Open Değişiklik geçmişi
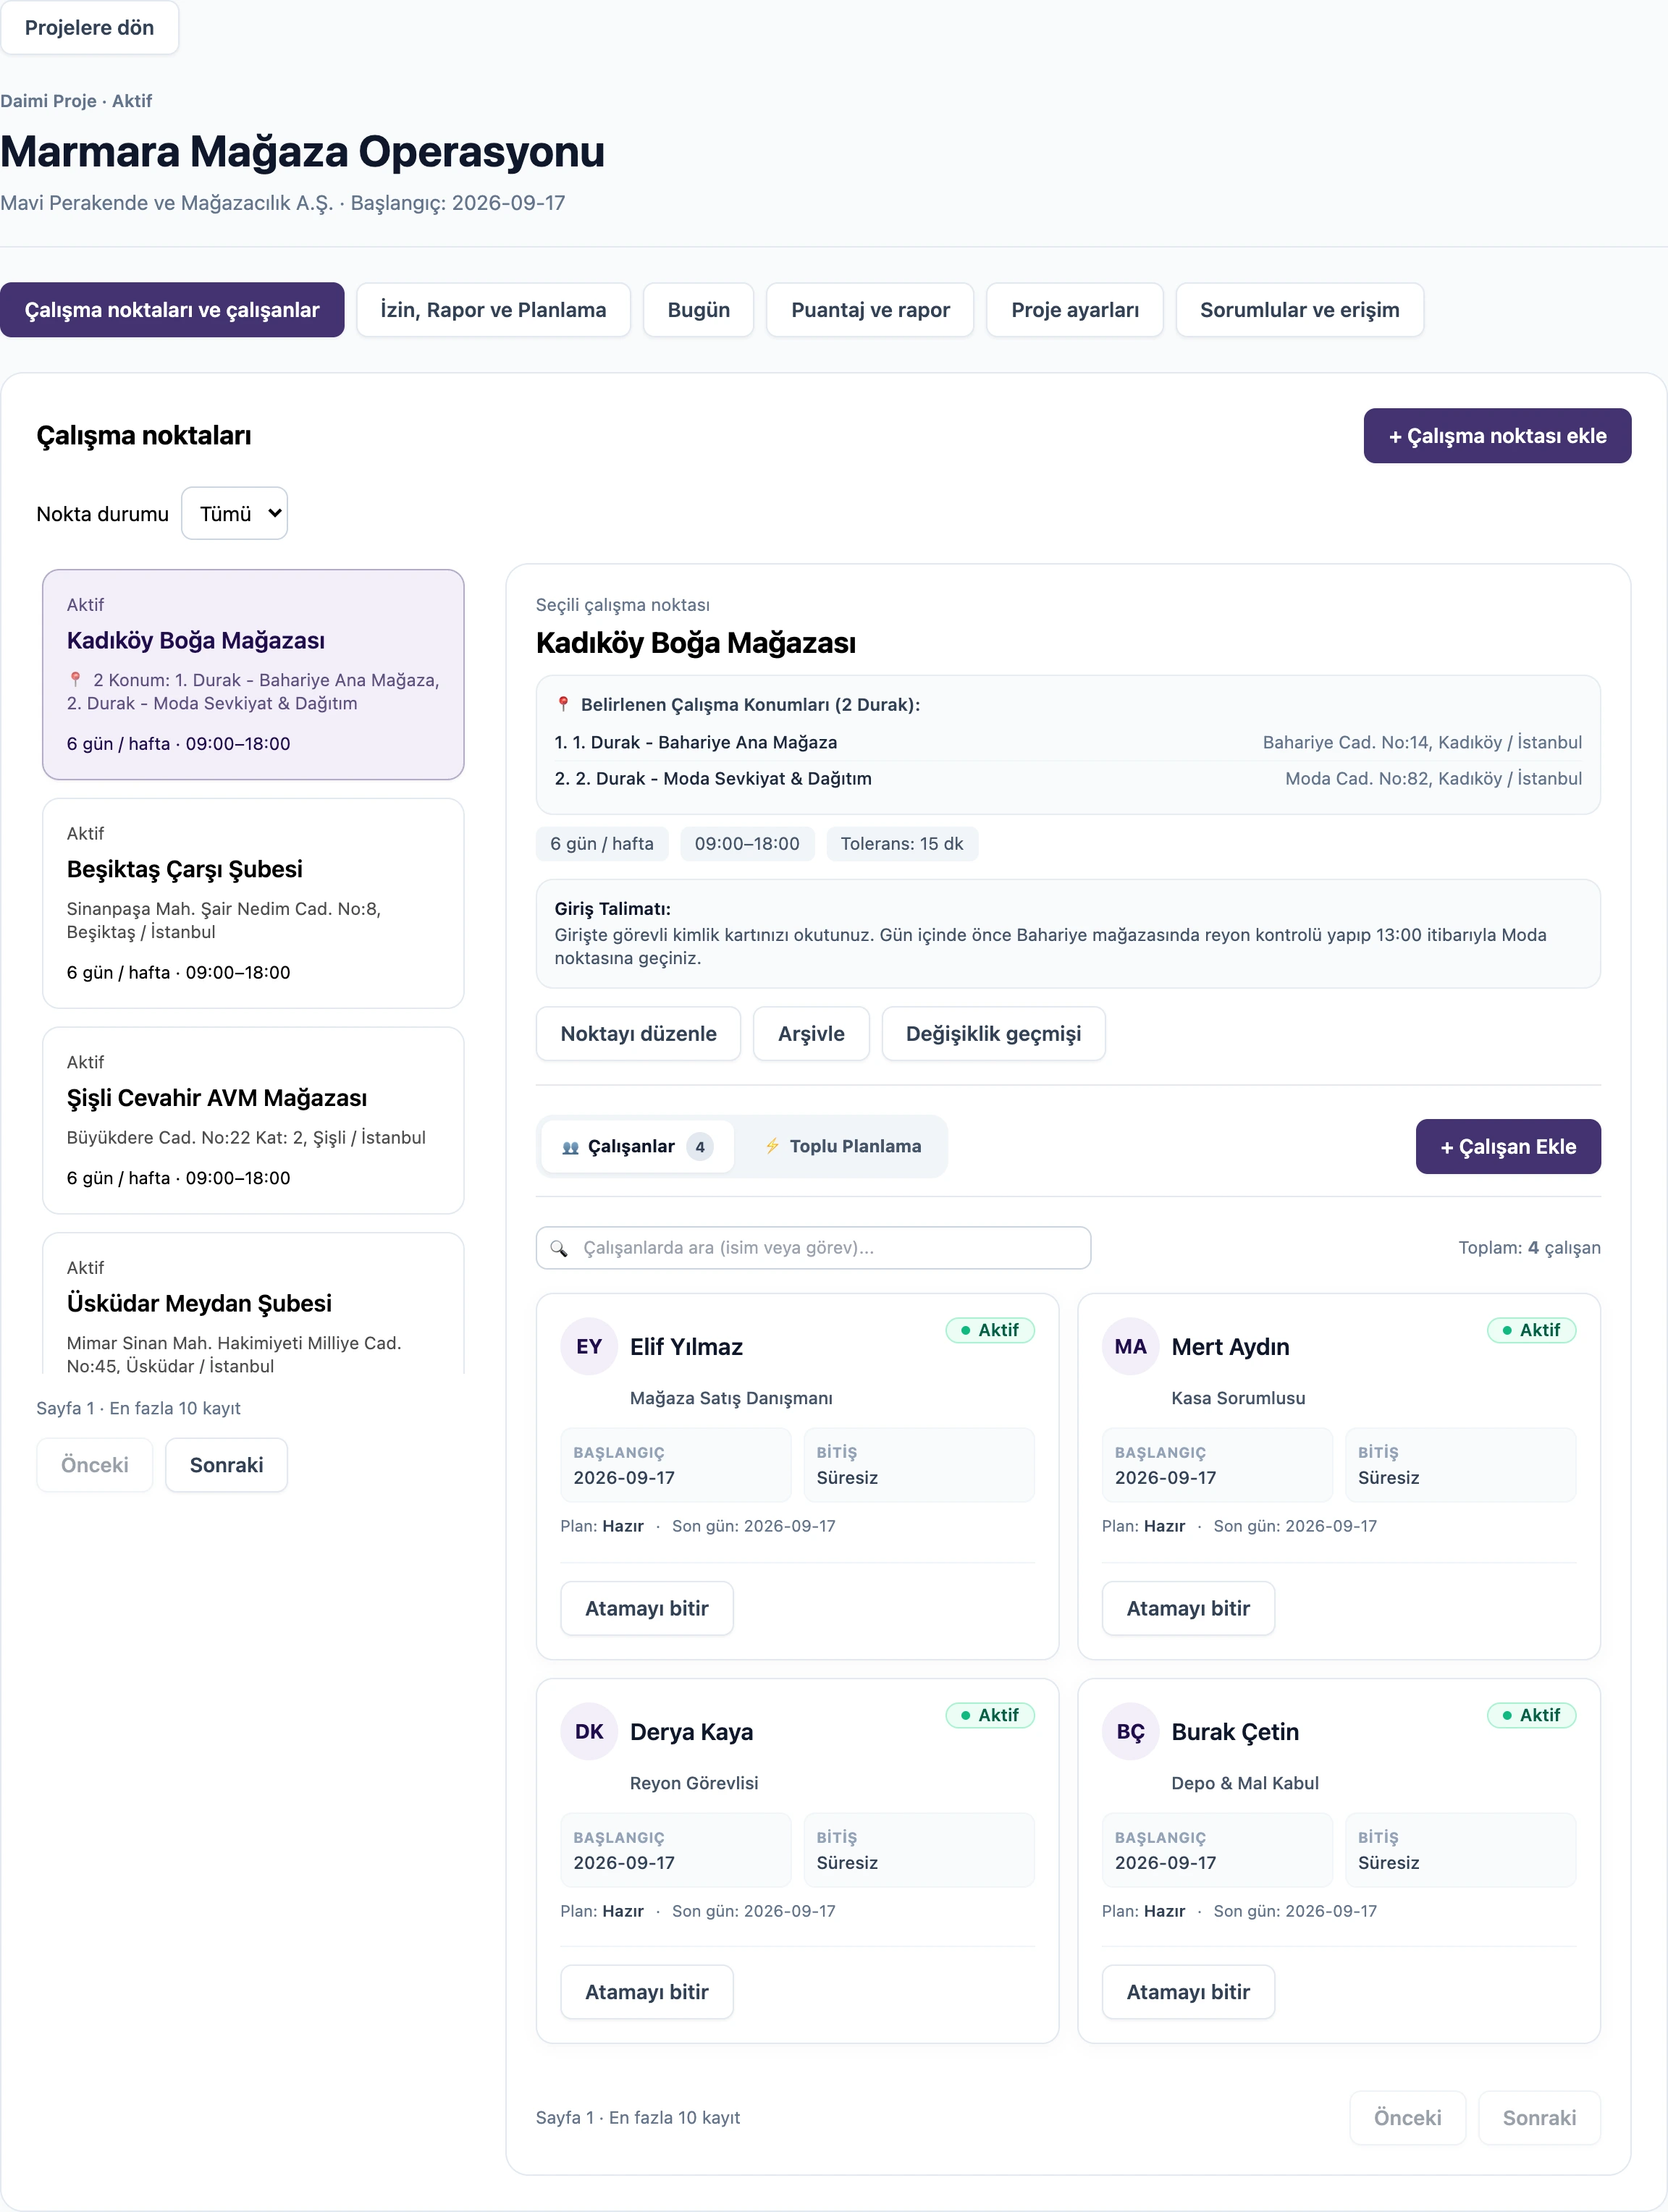Image resolution: width=1668 pixels, height=2212 pixels. [x=993, y=1033]
